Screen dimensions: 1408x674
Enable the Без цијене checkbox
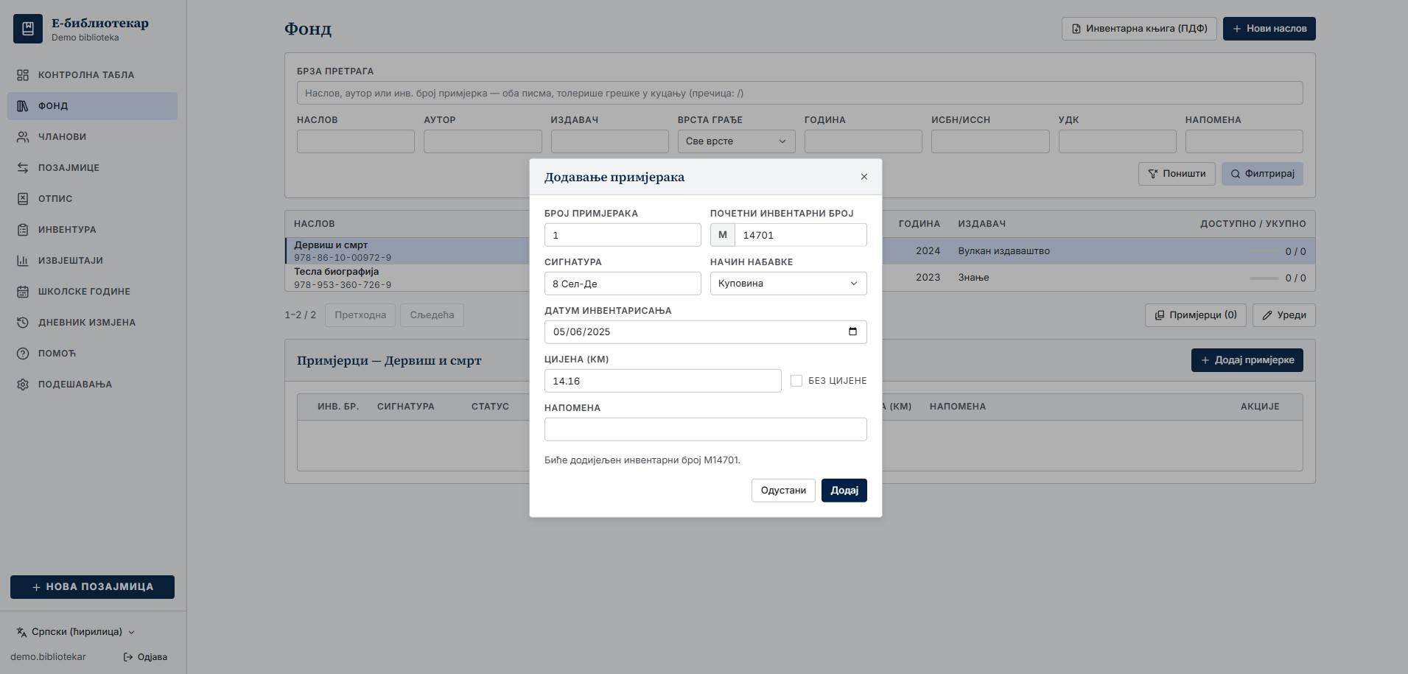click(796, 381)
